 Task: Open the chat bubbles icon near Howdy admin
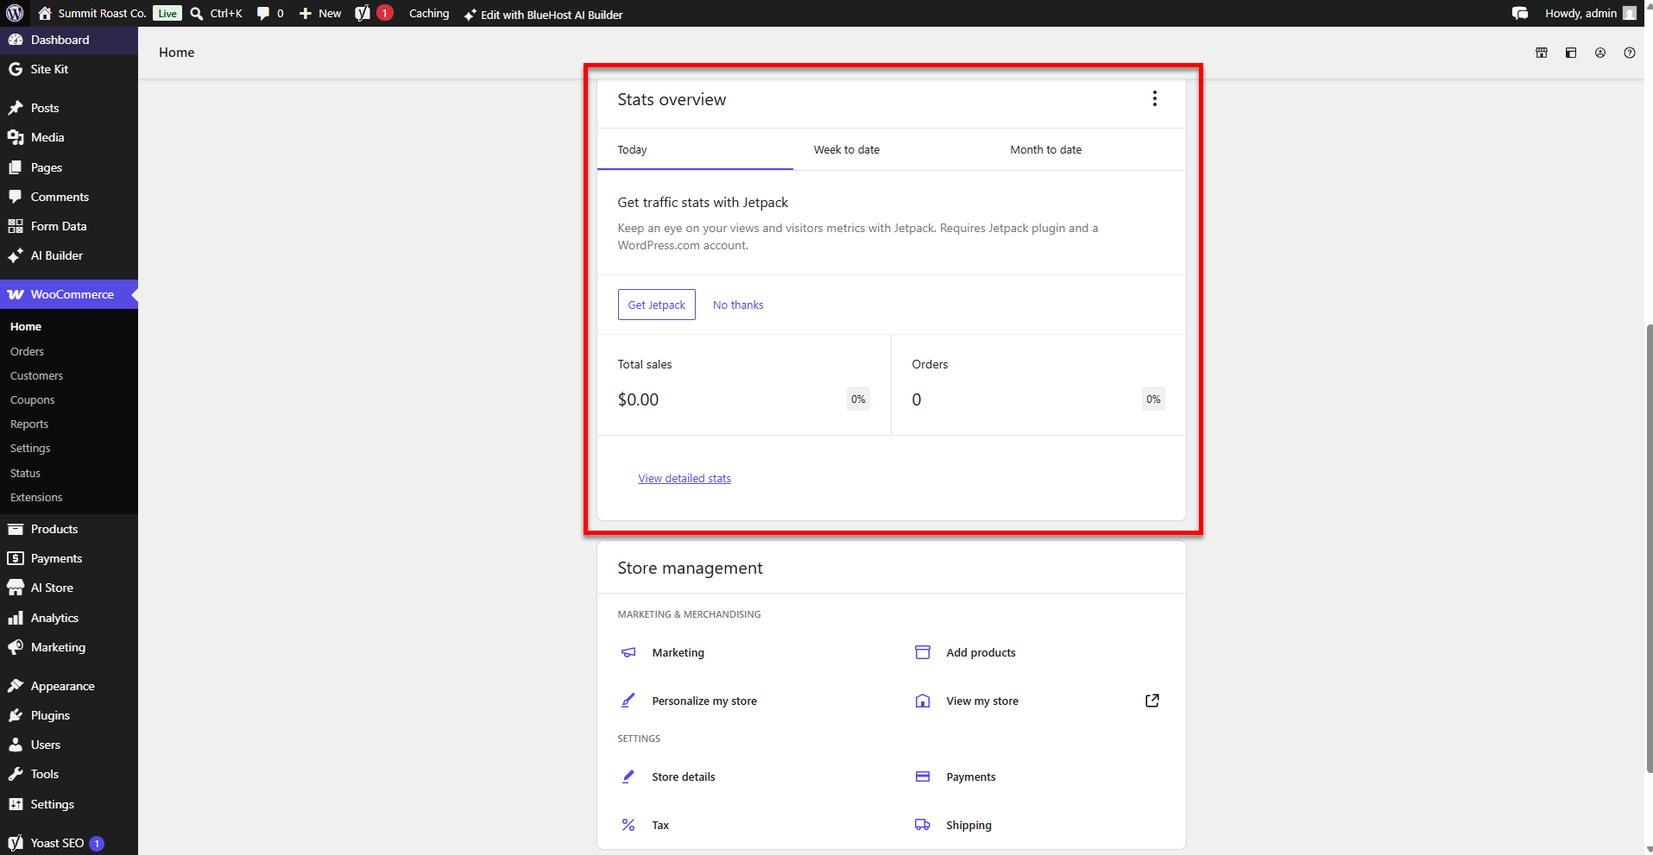(x=1520, y=13)
